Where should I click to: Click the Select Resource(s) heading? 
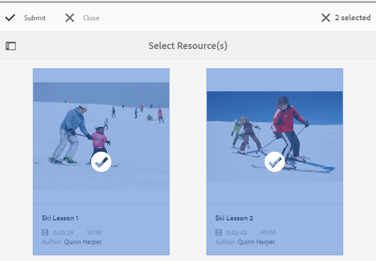[x=188, y=46]
